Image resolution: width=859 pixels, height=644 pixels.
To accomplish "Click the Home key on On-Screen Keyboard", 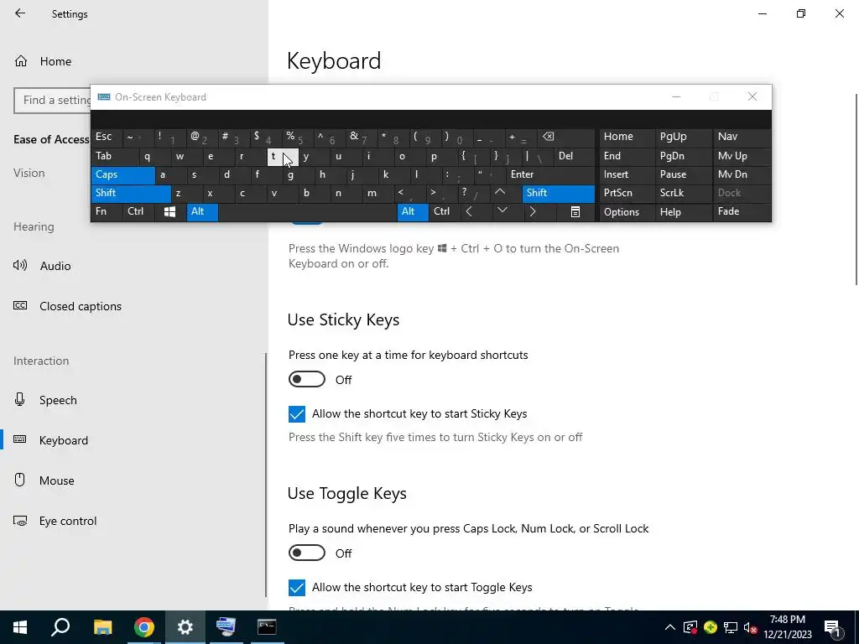I will [x=627, y=137].
